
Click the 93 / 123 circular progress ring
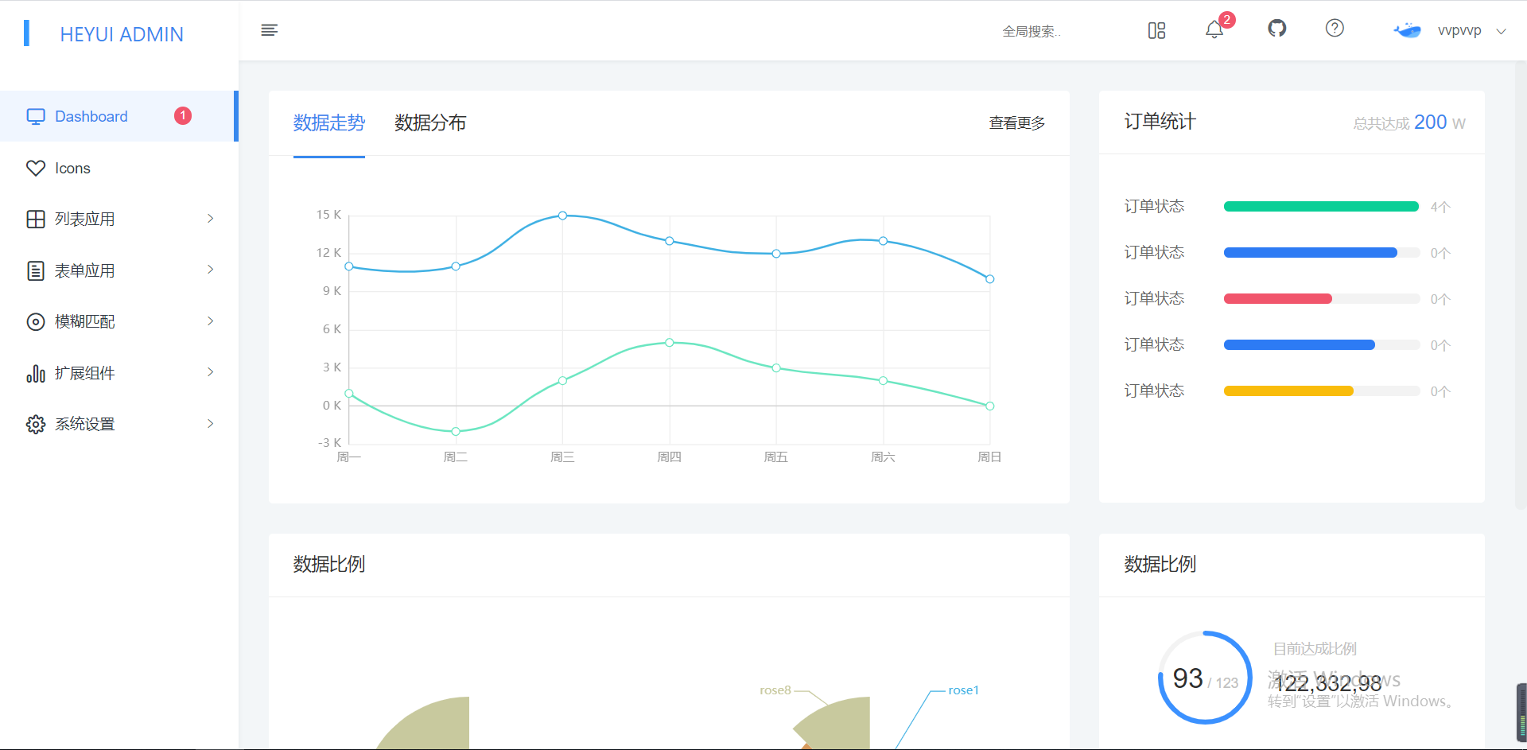tap(1205, 678)
